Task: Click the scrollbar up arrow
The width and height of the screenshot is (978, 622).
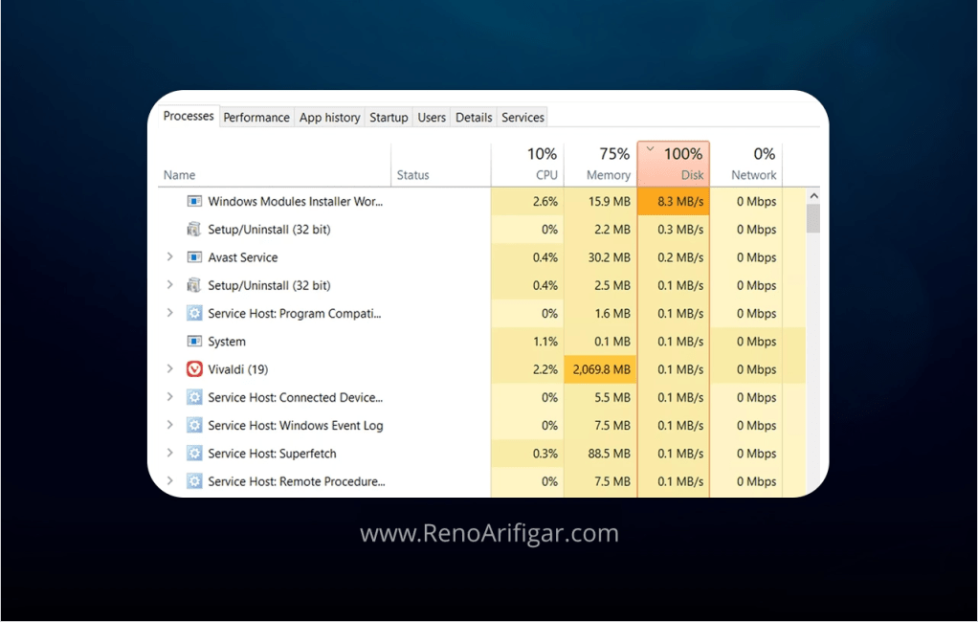Action: point(813,193)
